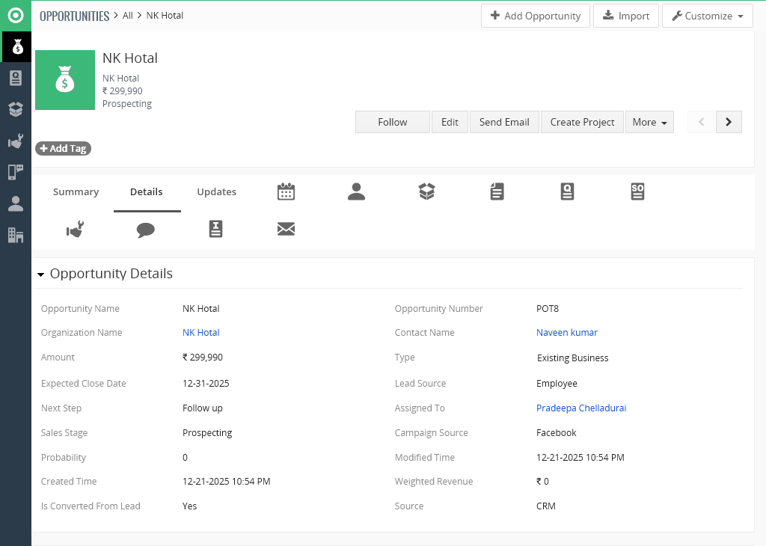Click the green opportunity money bag thumbnail

(65, 80)
